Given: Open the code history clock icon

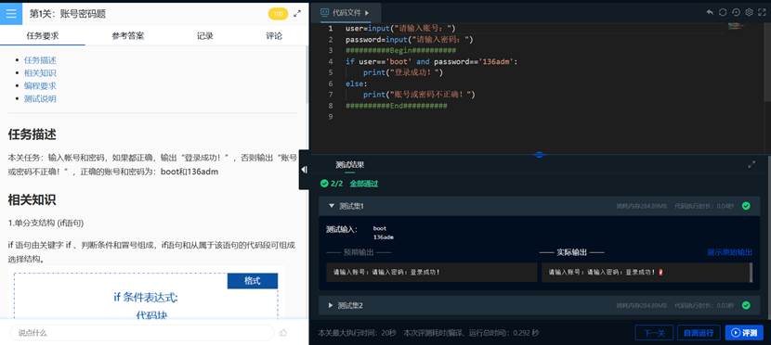Looking at the screenshot, I should coord(736,12).
